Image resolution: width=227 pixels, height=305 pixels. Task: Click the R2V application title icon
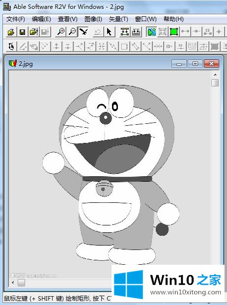coord(7,7)
